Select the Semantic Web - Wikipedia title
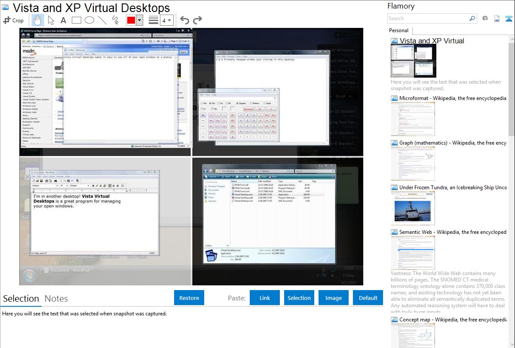This screenshot has height=348, width=515. pyautogui.click(x=453, y=232)
